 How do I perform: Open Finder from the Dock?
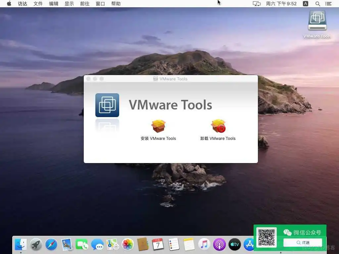click(21, 245)
